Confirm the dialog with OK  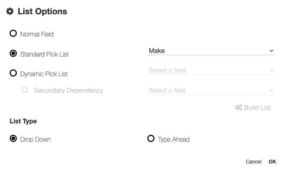[x=272, y=162]
